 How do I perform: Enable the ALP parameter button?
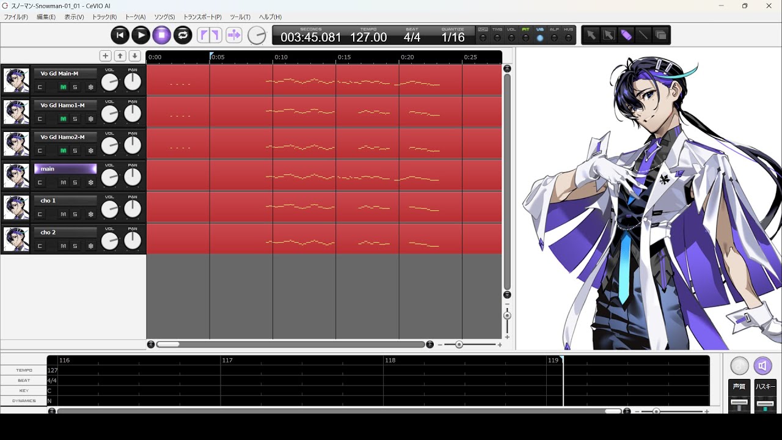click(x=554, y=35)
